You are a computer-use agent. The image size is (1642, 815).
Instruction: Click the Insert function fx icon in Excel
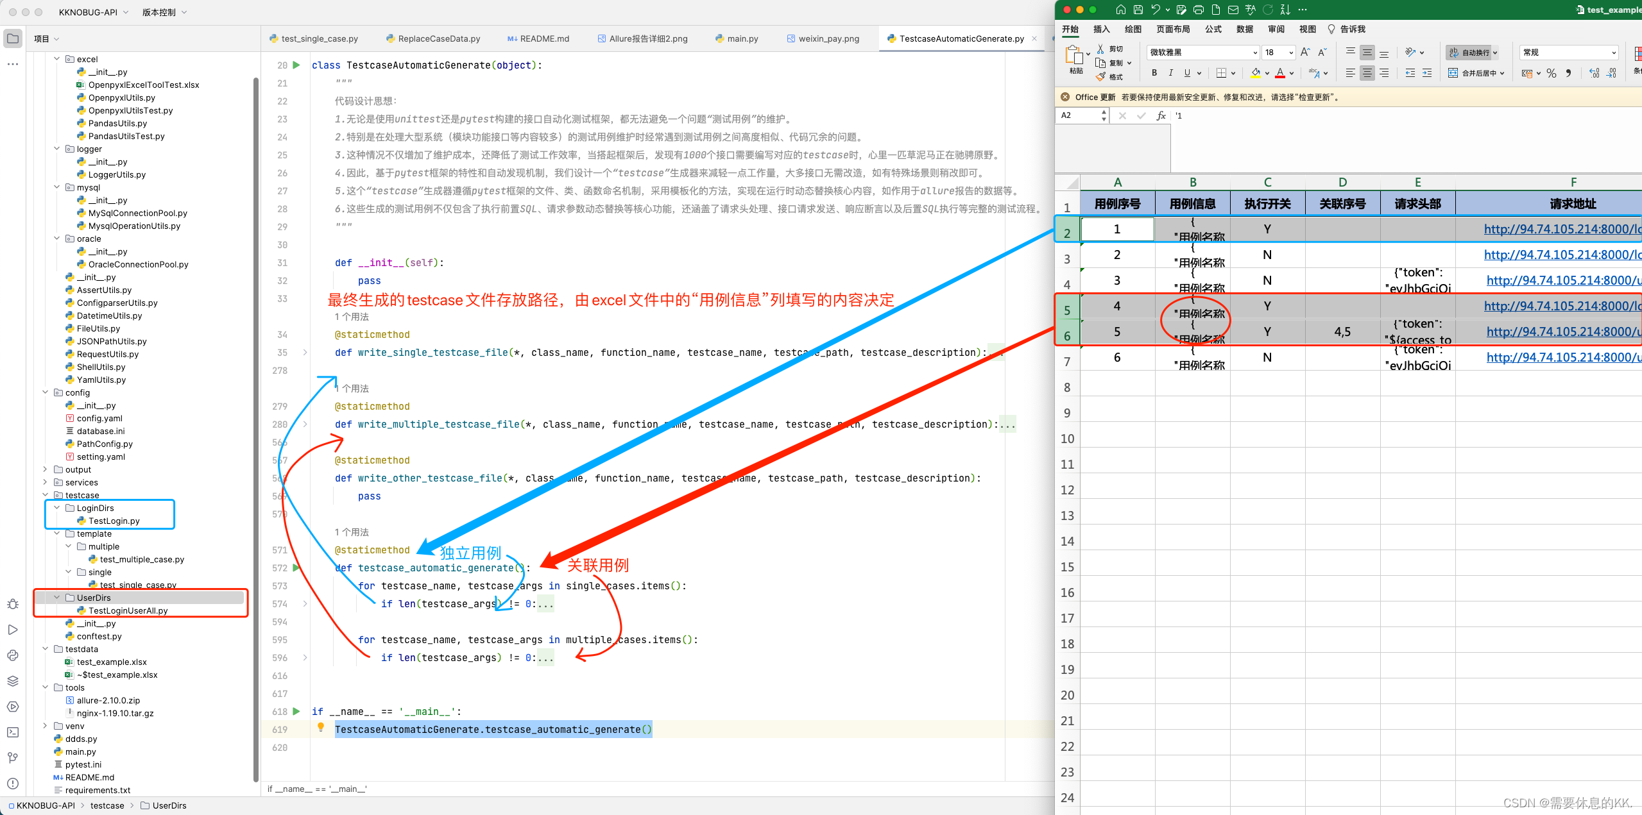(1161, 115)
